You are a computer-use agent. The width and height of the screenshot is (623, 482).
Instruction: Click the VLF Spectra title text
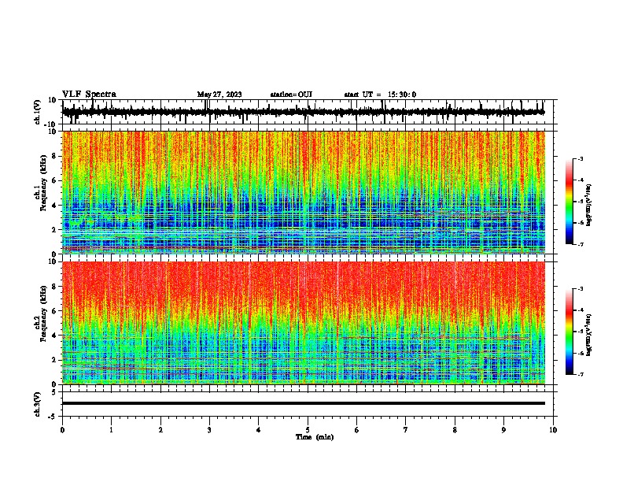pos(89,94)
